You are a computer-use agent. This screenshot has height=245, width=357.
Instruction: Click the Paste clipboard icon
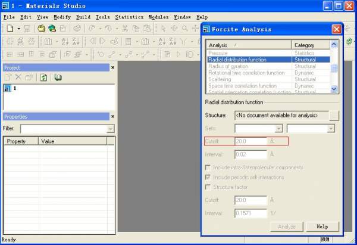(146, 29)
